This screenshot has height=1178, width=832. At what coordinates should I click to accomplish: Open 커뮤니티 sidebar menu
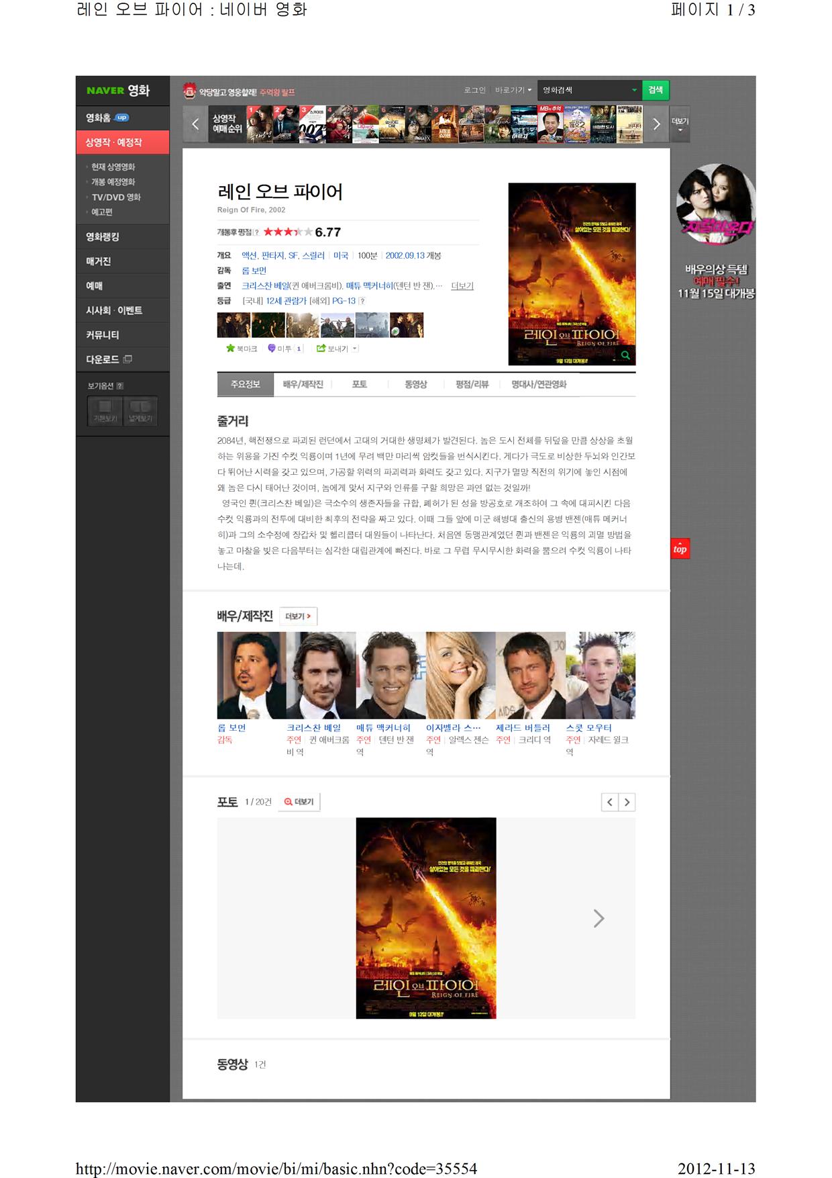pos(122,334)
